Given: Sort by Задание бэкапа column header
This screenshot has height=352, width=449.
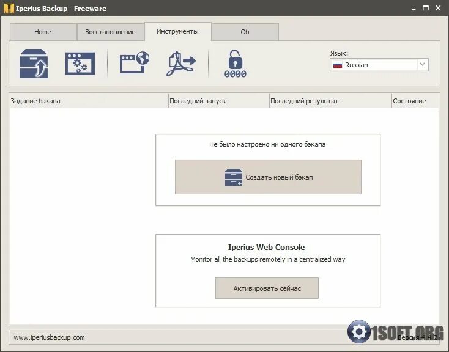Looking at the screenshot, I should pyautogui.click(x=89, y=101).
